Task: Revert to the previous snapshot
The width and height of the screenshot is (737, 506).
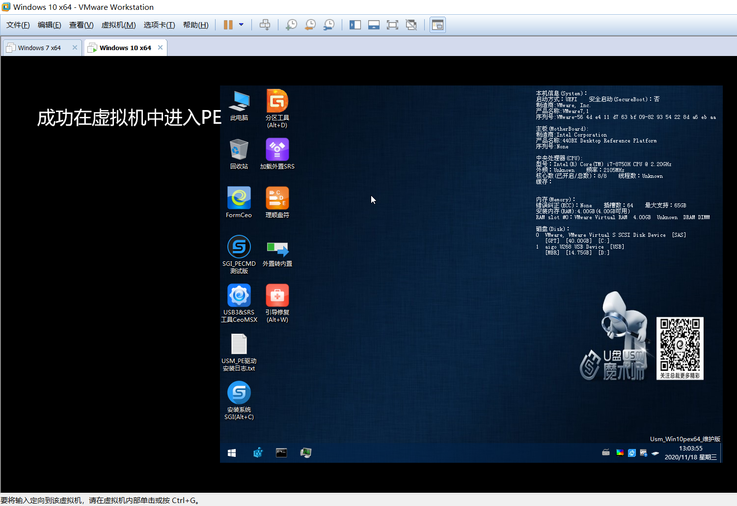Action: (310, 25)
